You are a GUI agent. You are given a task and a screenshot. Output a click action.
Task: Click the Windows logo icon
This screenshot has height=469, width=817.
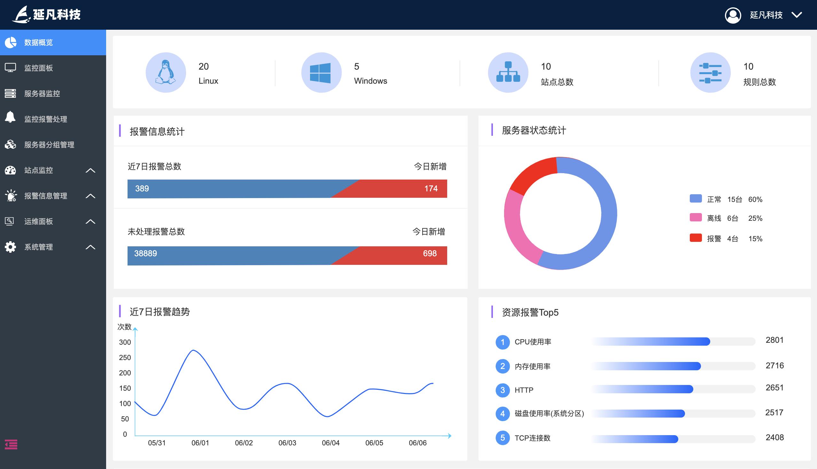(x=321, y=73)
